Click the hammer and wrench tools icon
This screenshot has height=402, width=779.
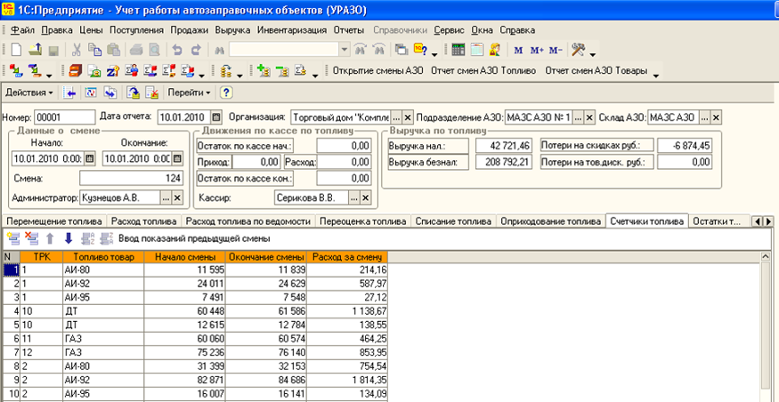point(579,50)
